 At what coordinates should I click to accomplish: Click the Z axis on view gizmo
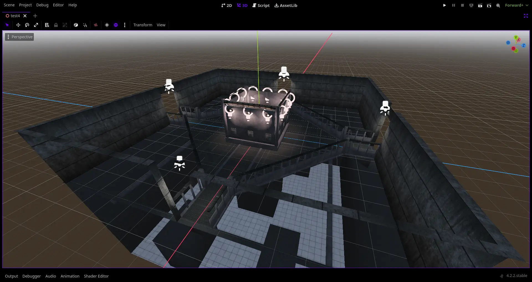523,45
